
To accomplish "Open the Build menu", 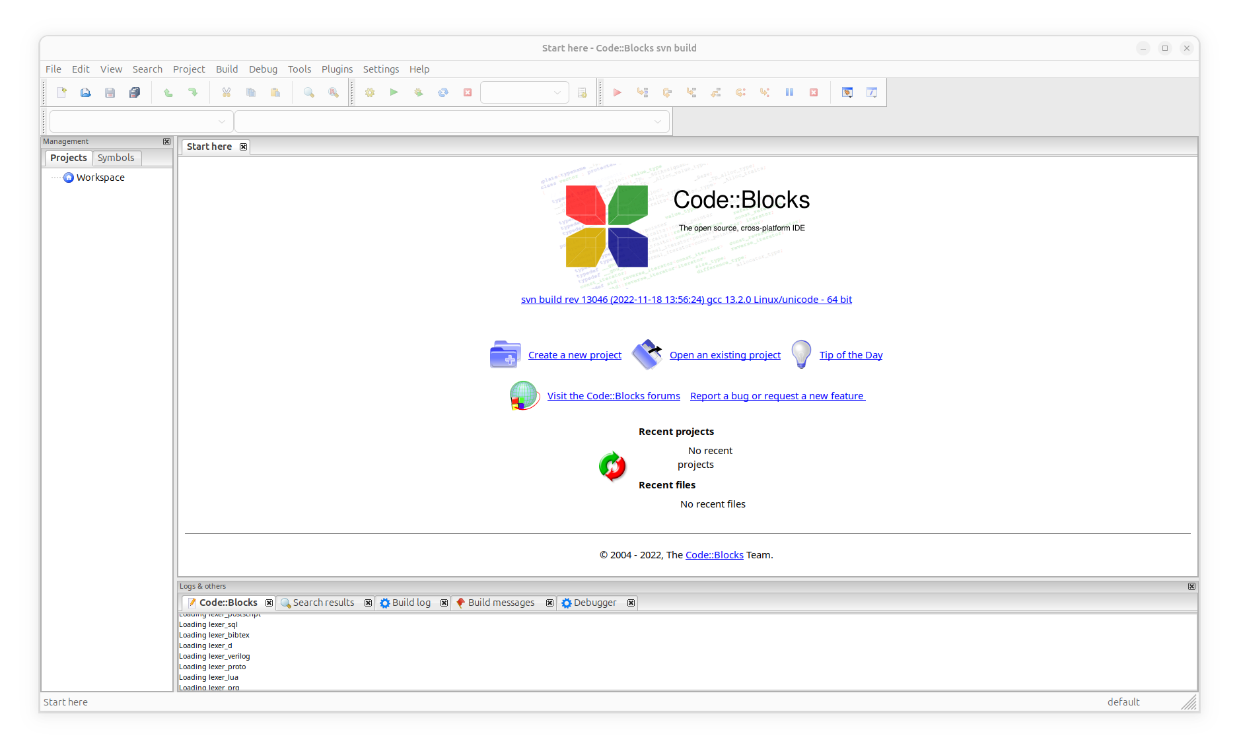I will [227, 69].
